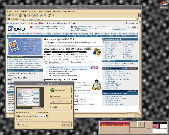Click the Save As button in KSnapshot

point(61,97)
